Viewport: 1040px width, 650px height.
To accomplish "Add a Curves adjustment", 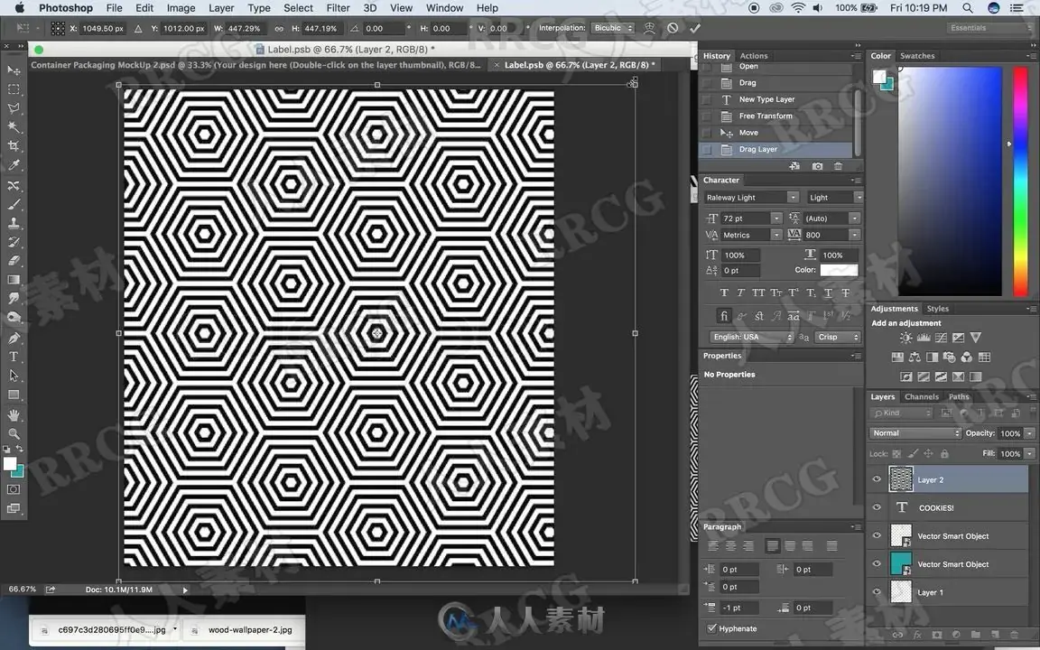I will [941, 338].
